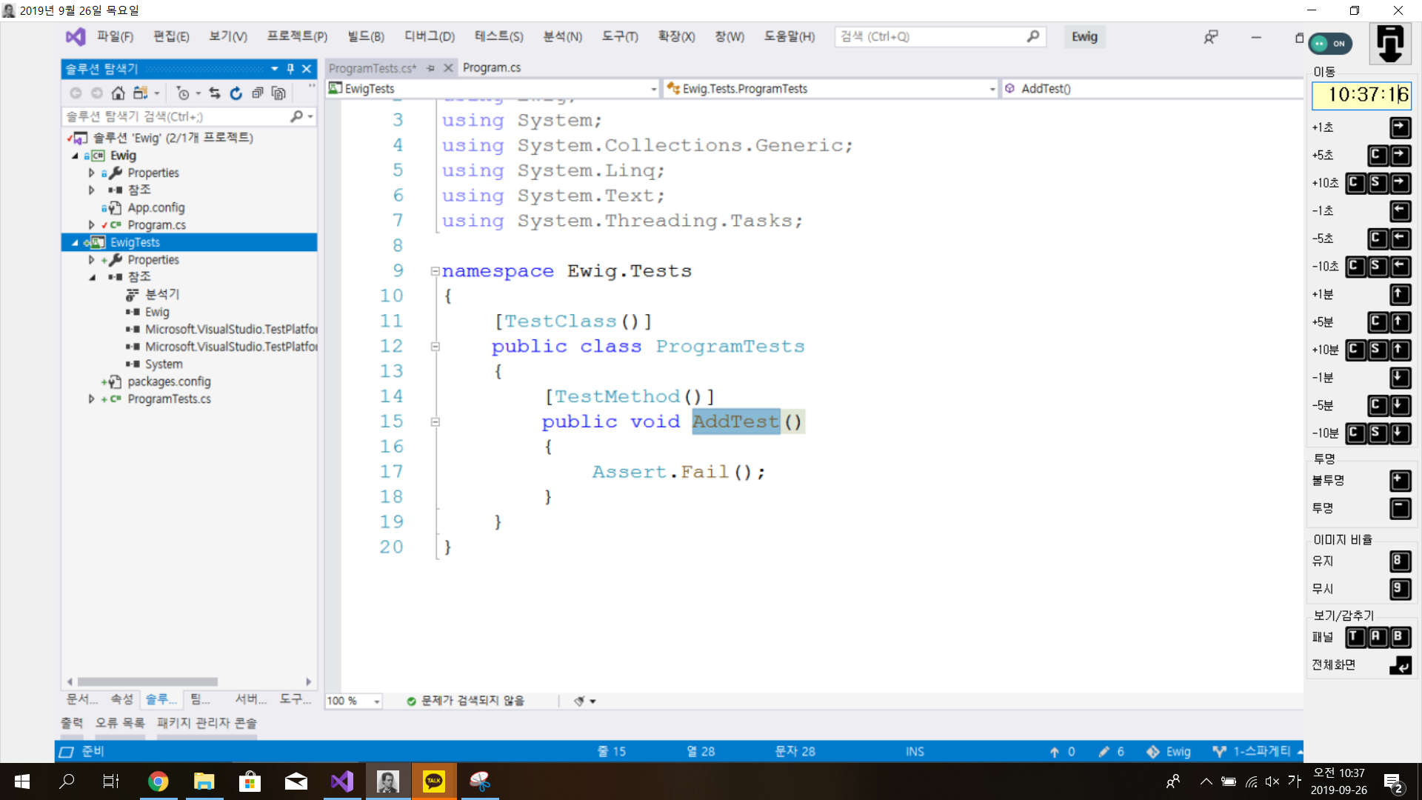The image size is (1422, 800).
Task: Open the zoom 100 % dropdown
Action: 376,701
